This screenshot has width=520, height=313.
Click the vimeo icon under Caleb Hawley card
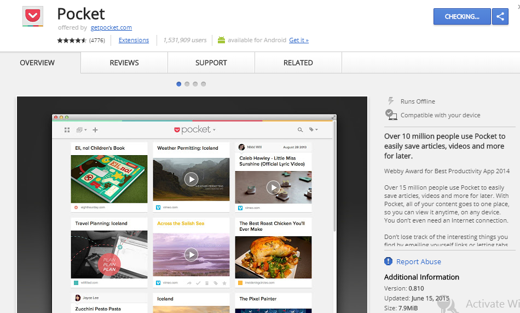tap(240, 208)
